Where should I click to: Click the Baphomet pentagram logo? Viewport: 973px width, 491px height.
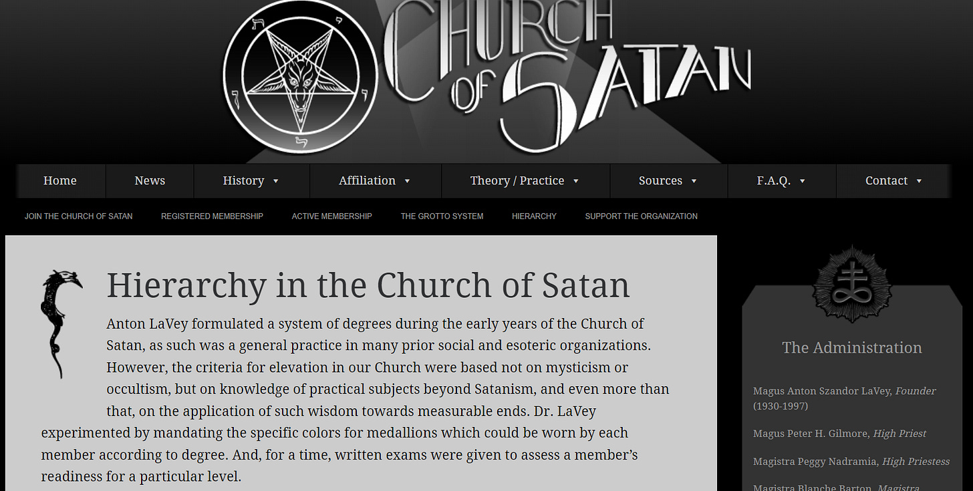tap(300, 77)
